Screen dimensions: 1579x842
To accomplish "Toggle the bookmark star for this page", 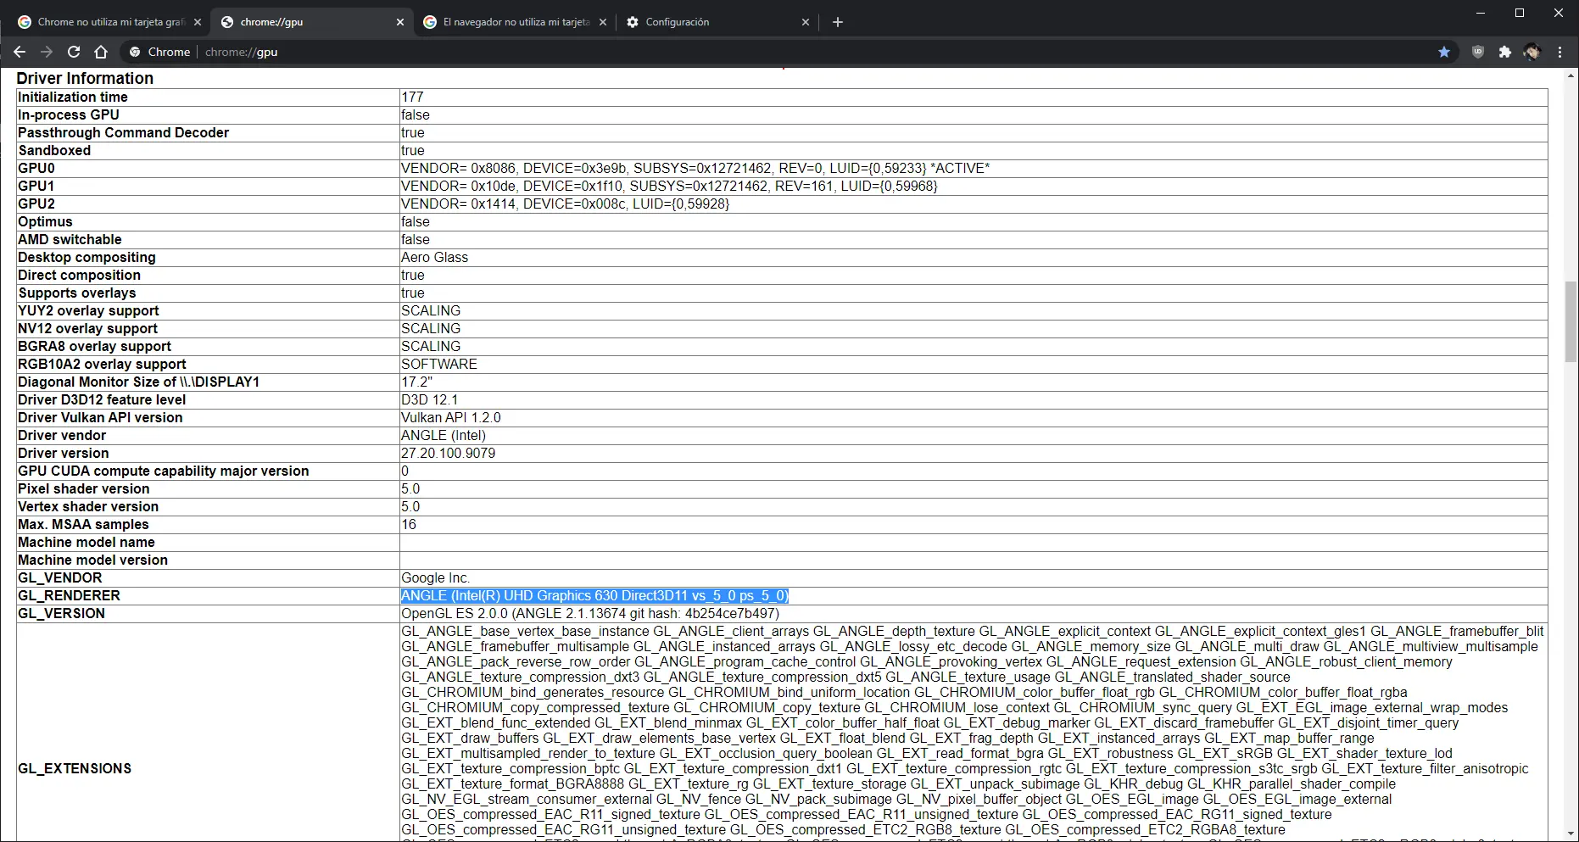I will (1444, 52).
